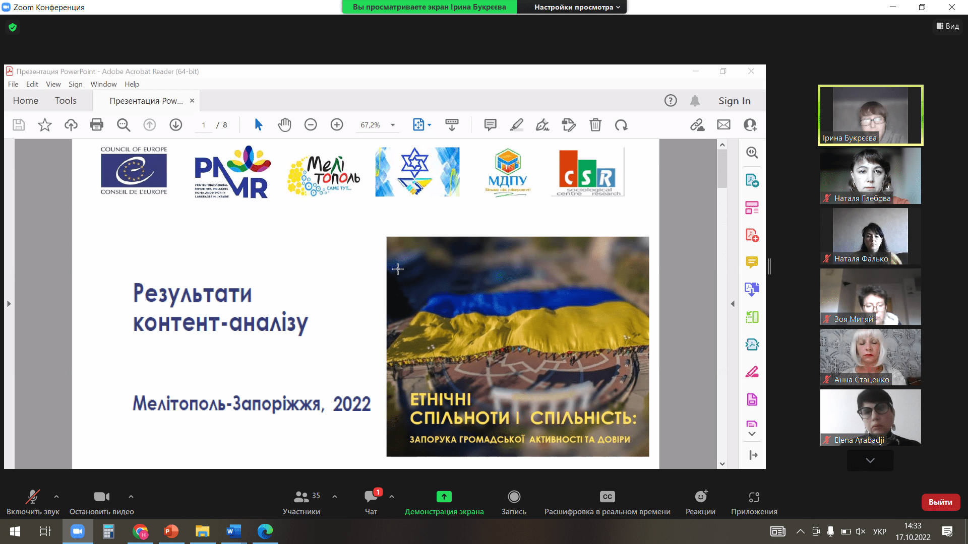Image resolution: width=968 pixels, height=544 pixels.
Task: Expand the audio settings caret arrow
Action: tap(56, 497)
